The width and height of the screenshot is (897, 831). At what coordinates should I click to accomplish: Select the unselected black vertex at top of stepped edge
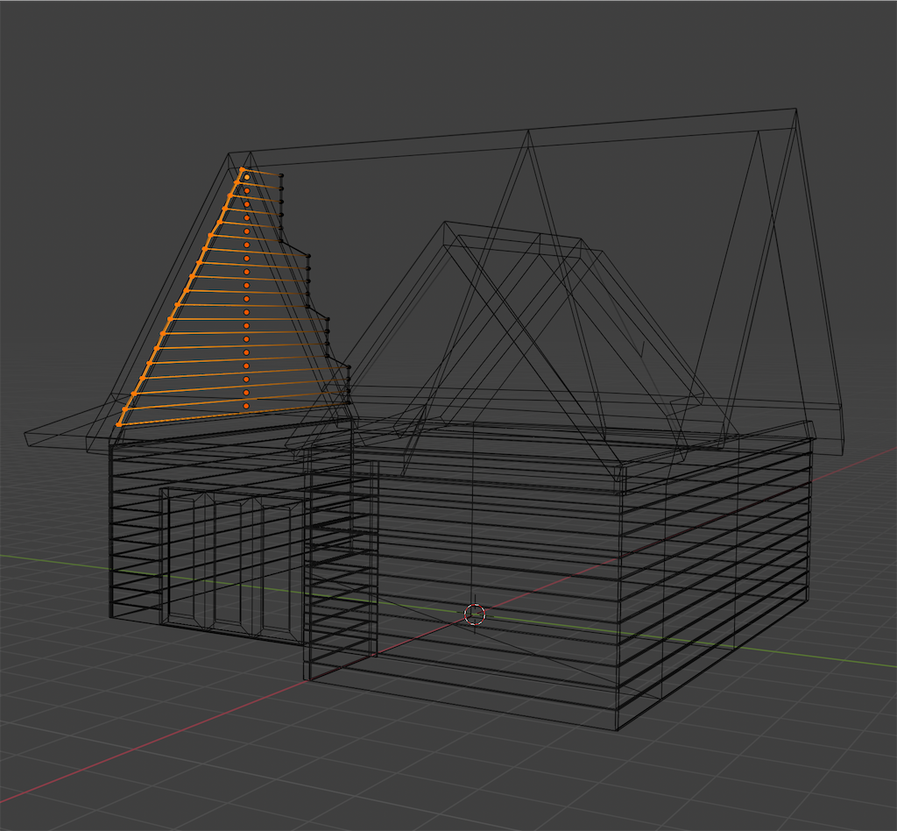281,175
